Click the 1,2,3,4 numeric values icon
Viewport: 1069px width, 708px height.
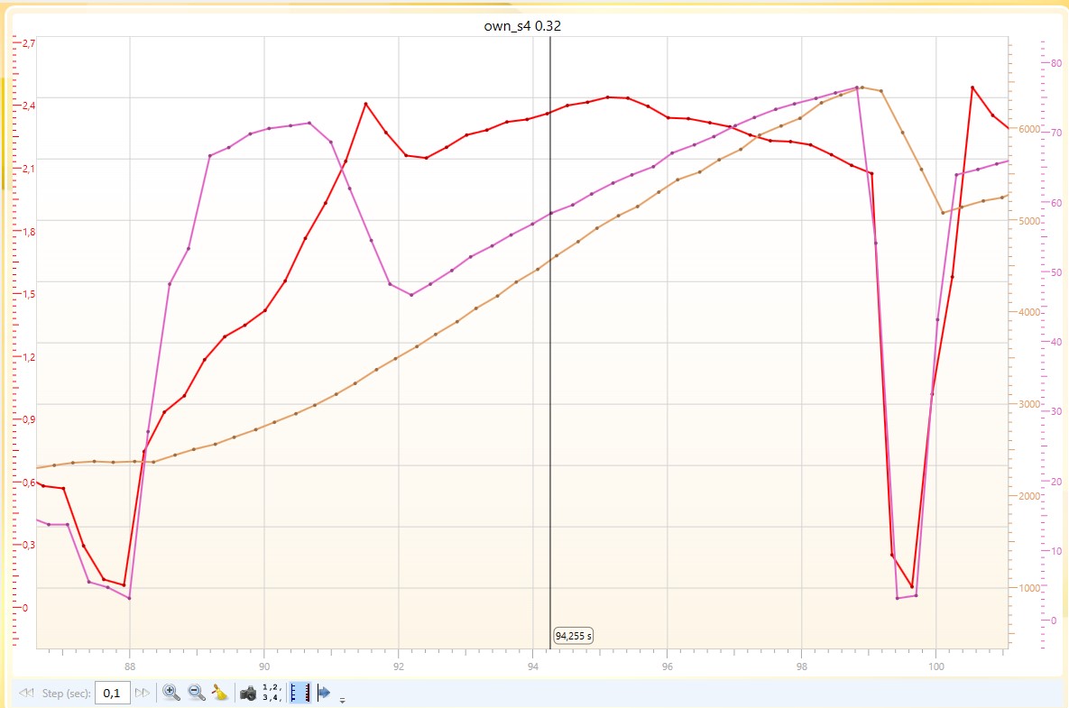(x=272, y=693)
